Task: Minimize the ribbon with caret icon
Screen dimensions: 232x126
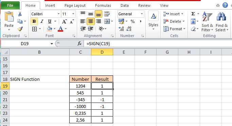Action: coord(218,5)
